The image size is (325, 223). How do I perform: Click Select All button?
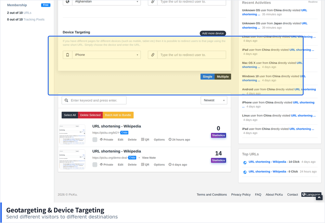coord(70,115)
